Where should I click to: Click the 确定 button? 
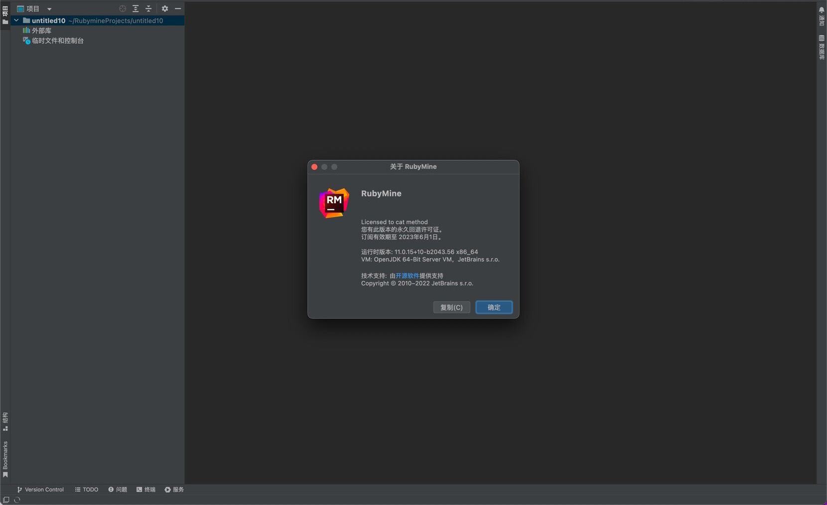click(494, 307)
